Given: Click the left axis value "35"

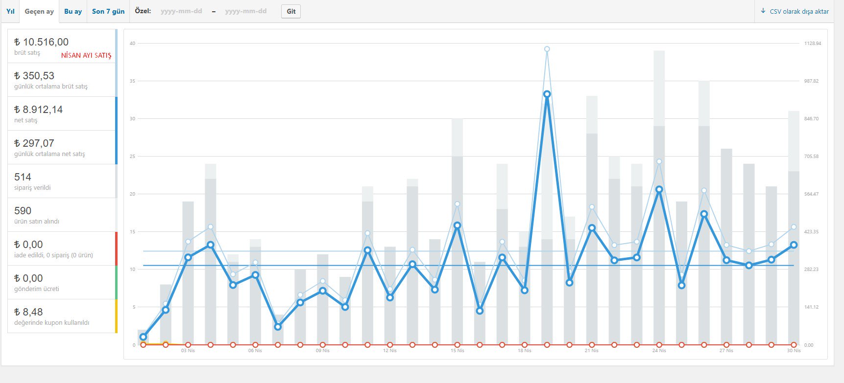Looking at the screenshot, I should (132, 81).
